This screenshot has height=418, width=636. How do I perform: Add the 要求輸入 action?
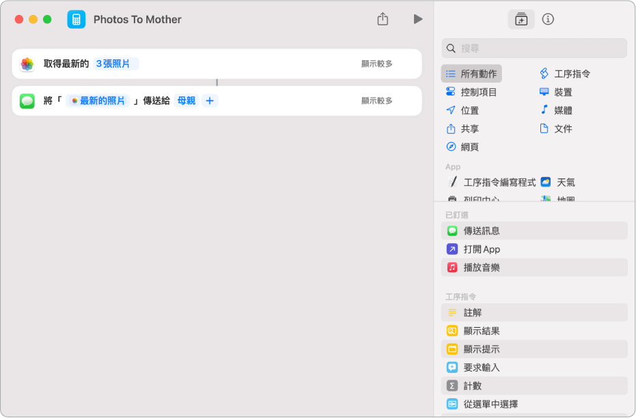pyautogui.click(x=534, y=367)
